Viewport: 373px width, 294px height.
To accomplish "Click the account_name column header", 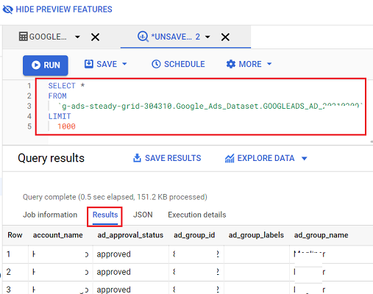I will tap(58, 235).
